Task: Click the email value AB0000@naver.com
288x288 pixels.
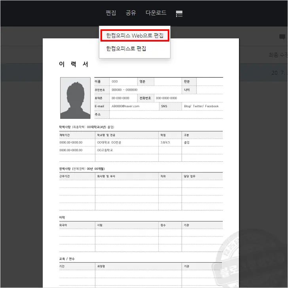Action: pyautogui.click(x=125, y=106)
